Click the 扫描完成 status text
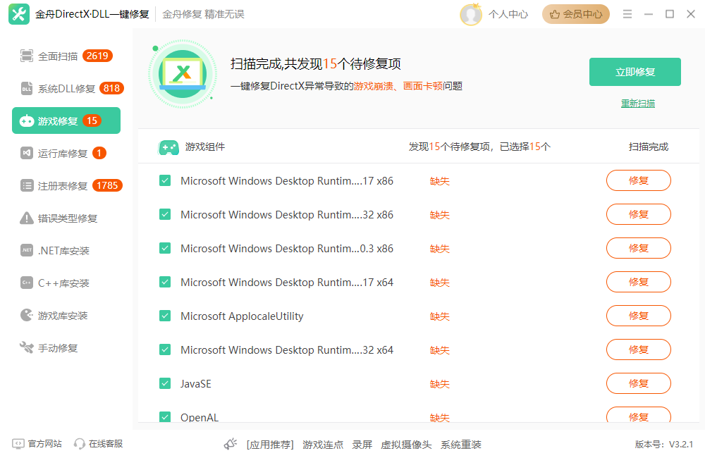This screenshot has height=458, width=705. (x=649, y=147)
